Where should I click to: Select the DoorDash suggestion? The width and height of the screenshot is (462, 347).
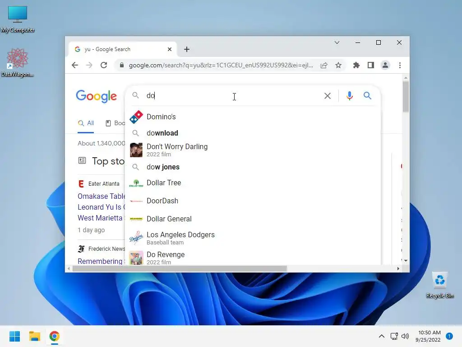click(x=253, y=201)
